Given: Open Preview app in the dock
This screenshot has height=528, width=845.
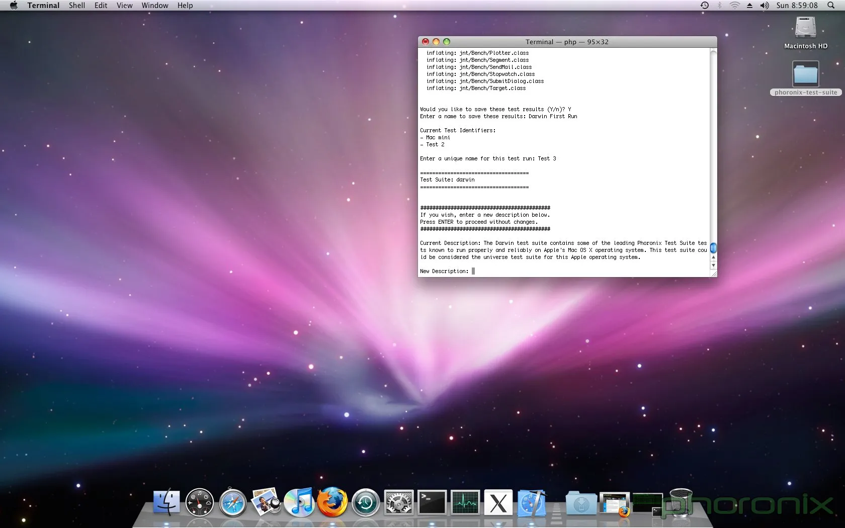Looking at the screenshot, I should coord(266,502).
